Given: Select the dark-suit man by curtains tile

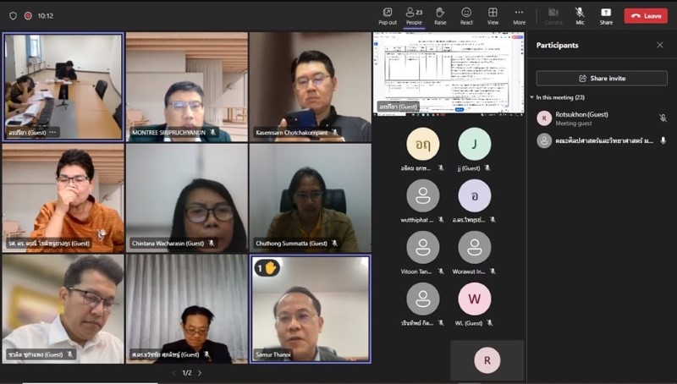Looking at the screenshot, I should tap(187, 309).
